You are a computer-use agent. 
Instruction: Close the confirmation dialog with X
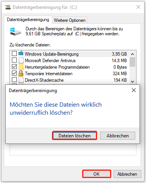[x=134, y=90]
